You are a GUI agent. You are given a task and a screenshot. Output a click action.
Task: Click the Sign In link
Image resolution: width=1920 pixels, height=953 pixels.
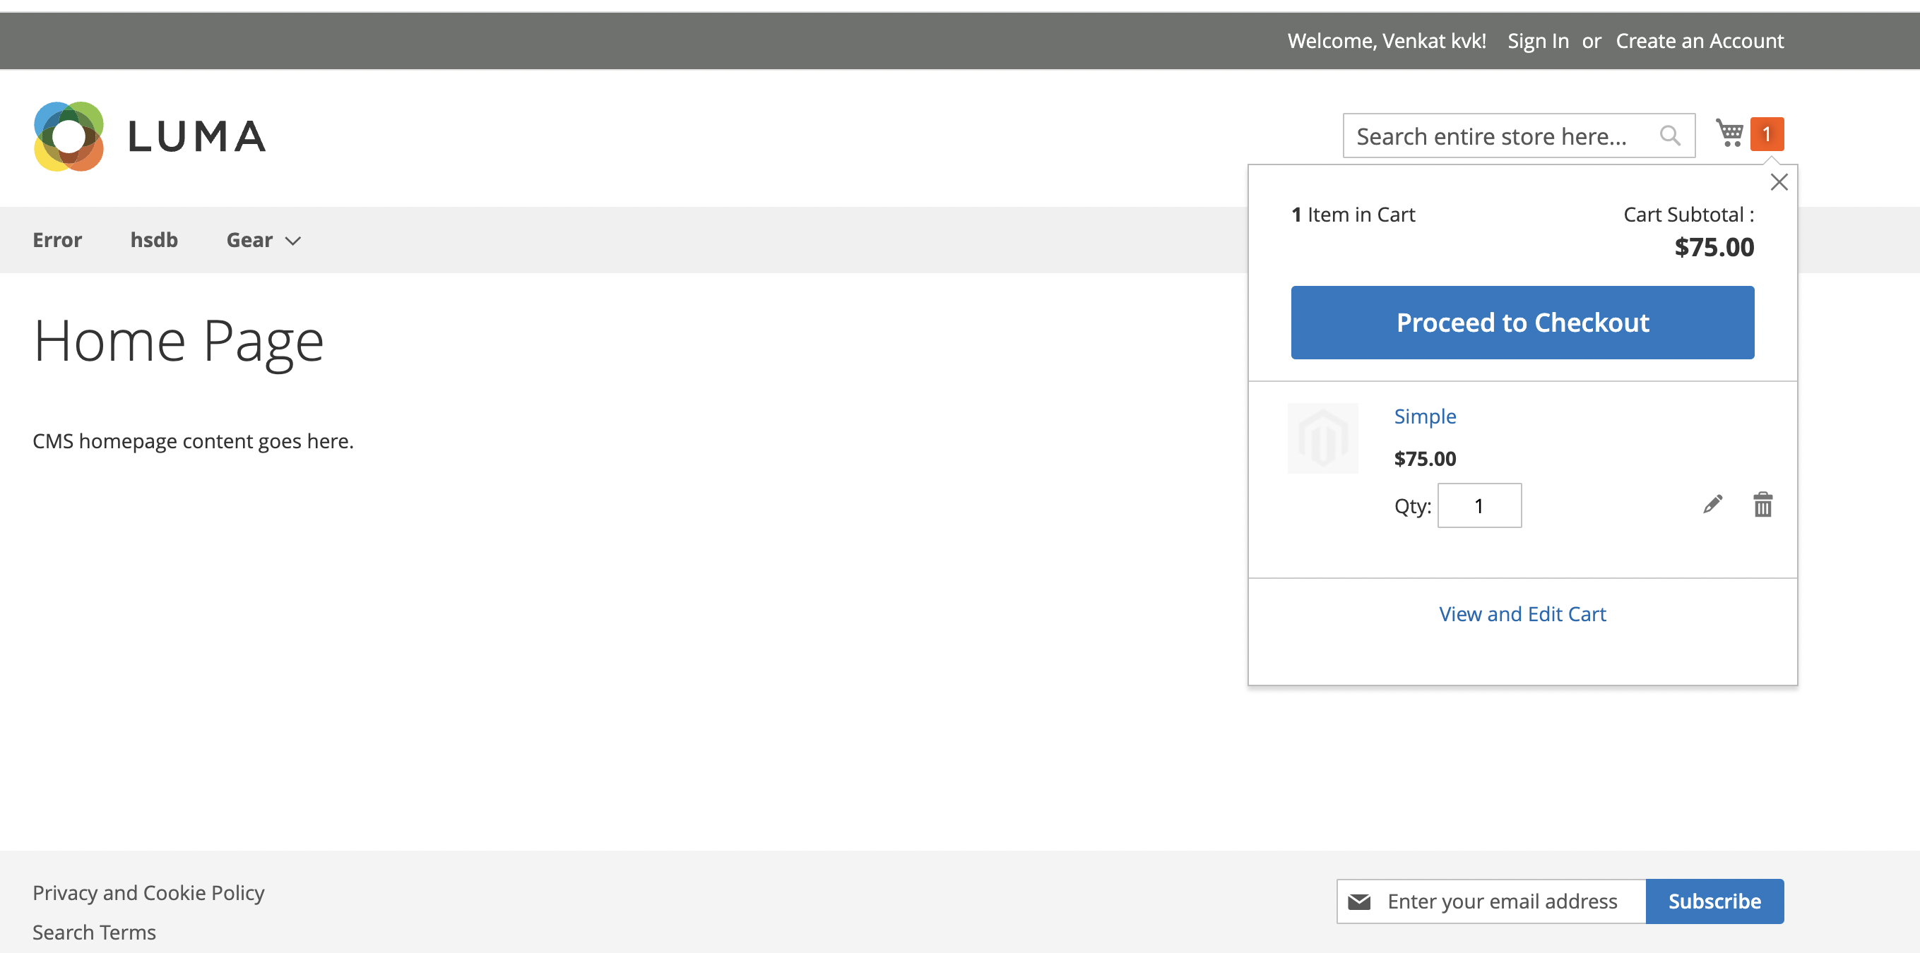click(x=1538, y=41)
